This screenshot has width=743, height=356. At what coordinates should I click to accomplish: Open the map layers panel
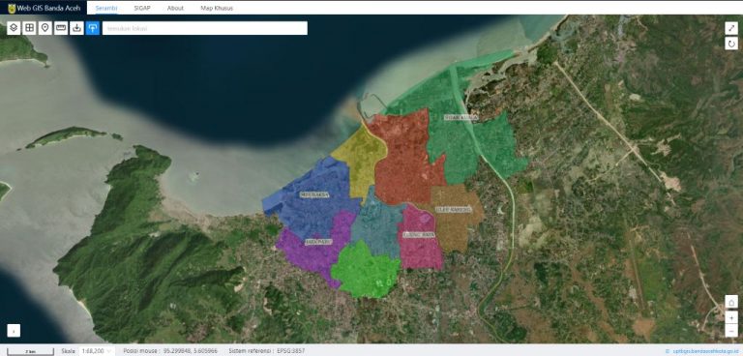click(x=14, y=28)
